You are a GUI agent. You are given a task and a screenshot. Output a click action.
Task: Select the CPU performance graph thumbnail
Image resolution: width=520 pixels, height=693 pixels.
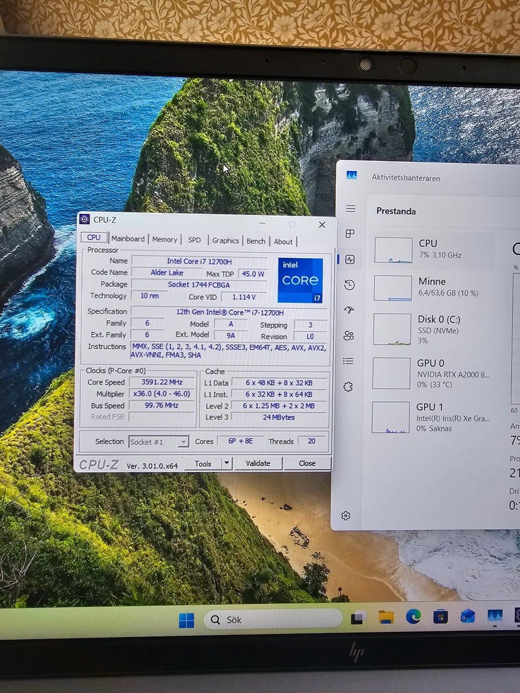tap(393, 250)
